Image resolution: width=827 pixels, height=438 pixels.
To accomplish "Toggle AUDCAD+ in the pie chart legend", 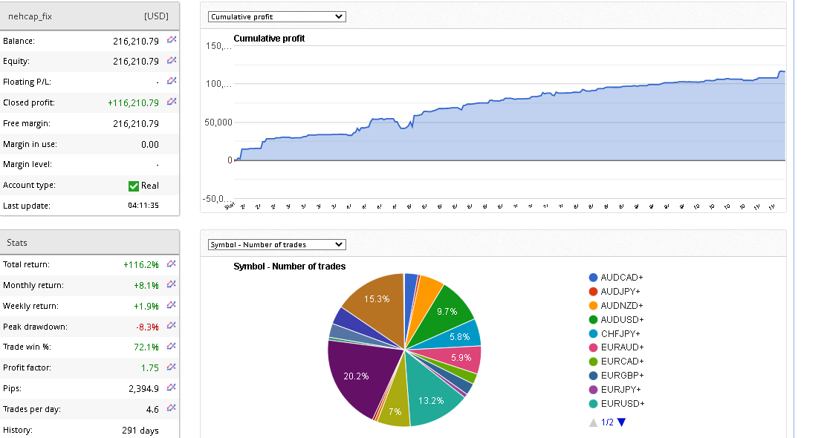I will pos(621,277).
